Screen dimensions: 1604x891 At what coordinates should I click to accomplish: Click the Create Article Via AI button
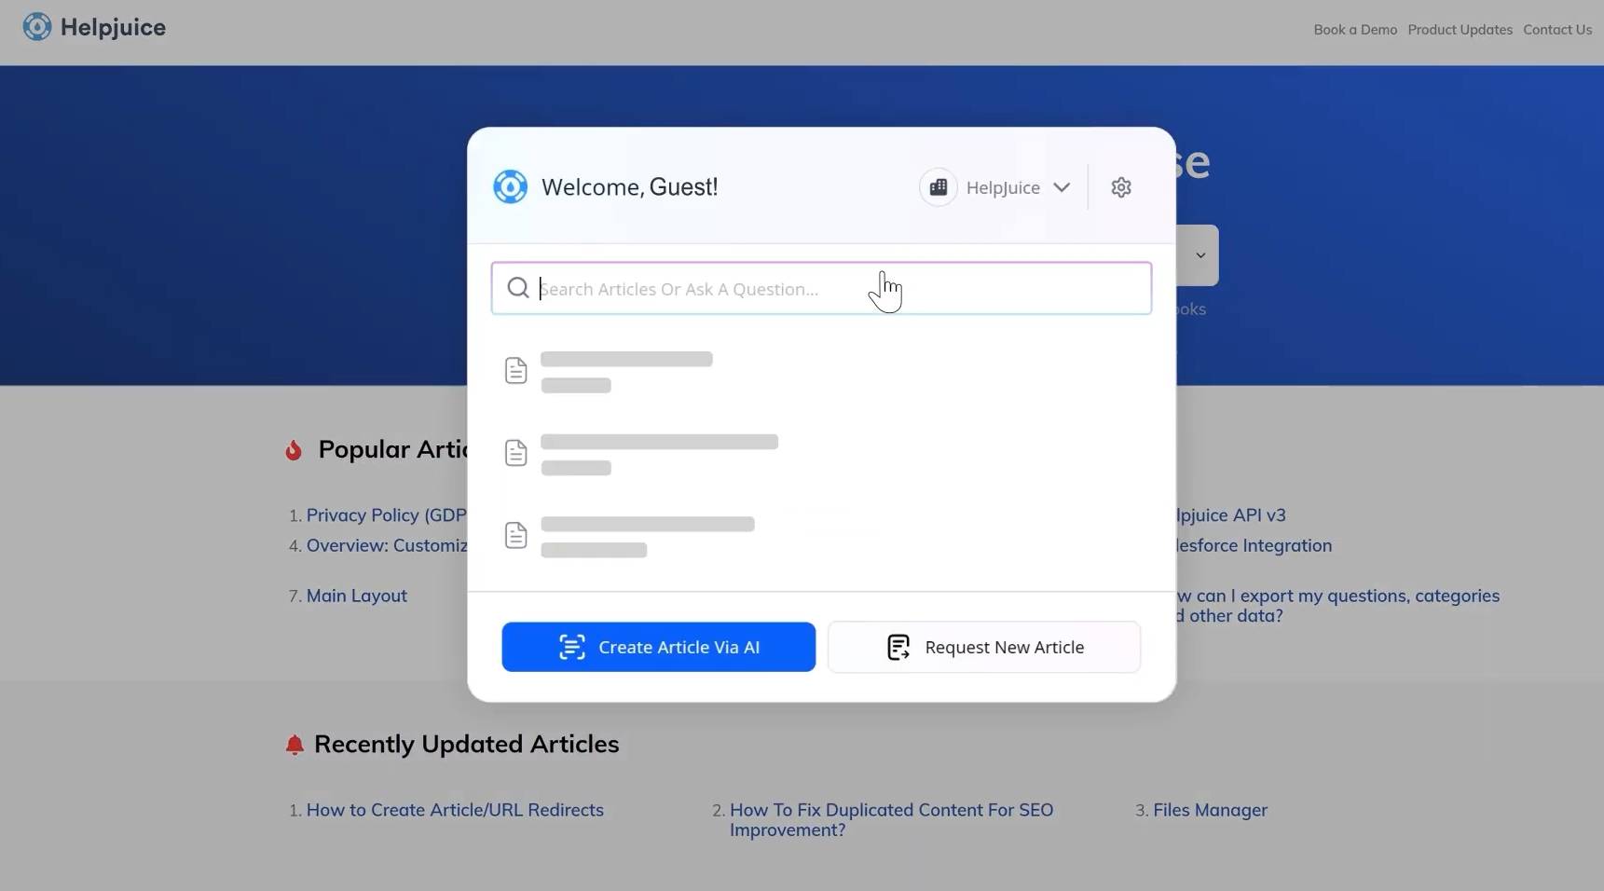658,647
